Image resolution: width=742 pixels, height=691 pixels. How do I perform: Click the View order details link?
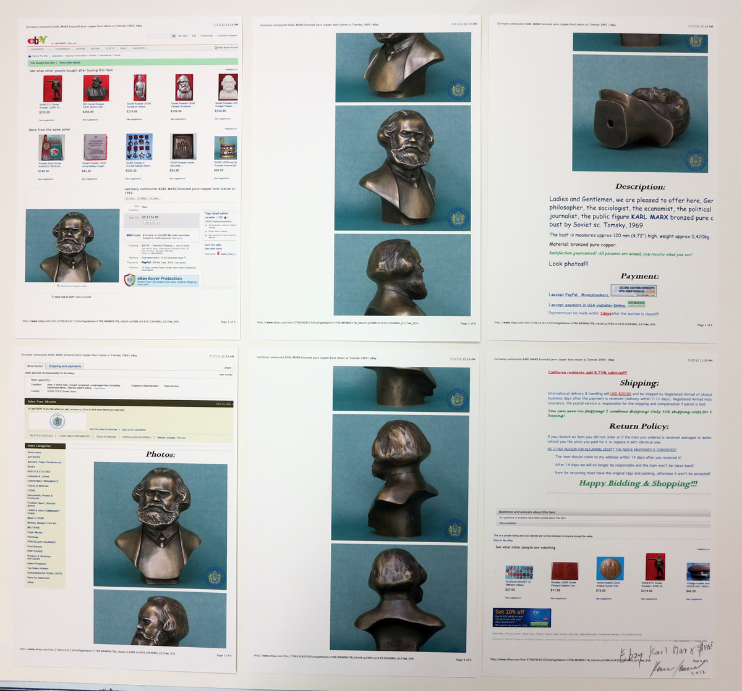(70, 62)
